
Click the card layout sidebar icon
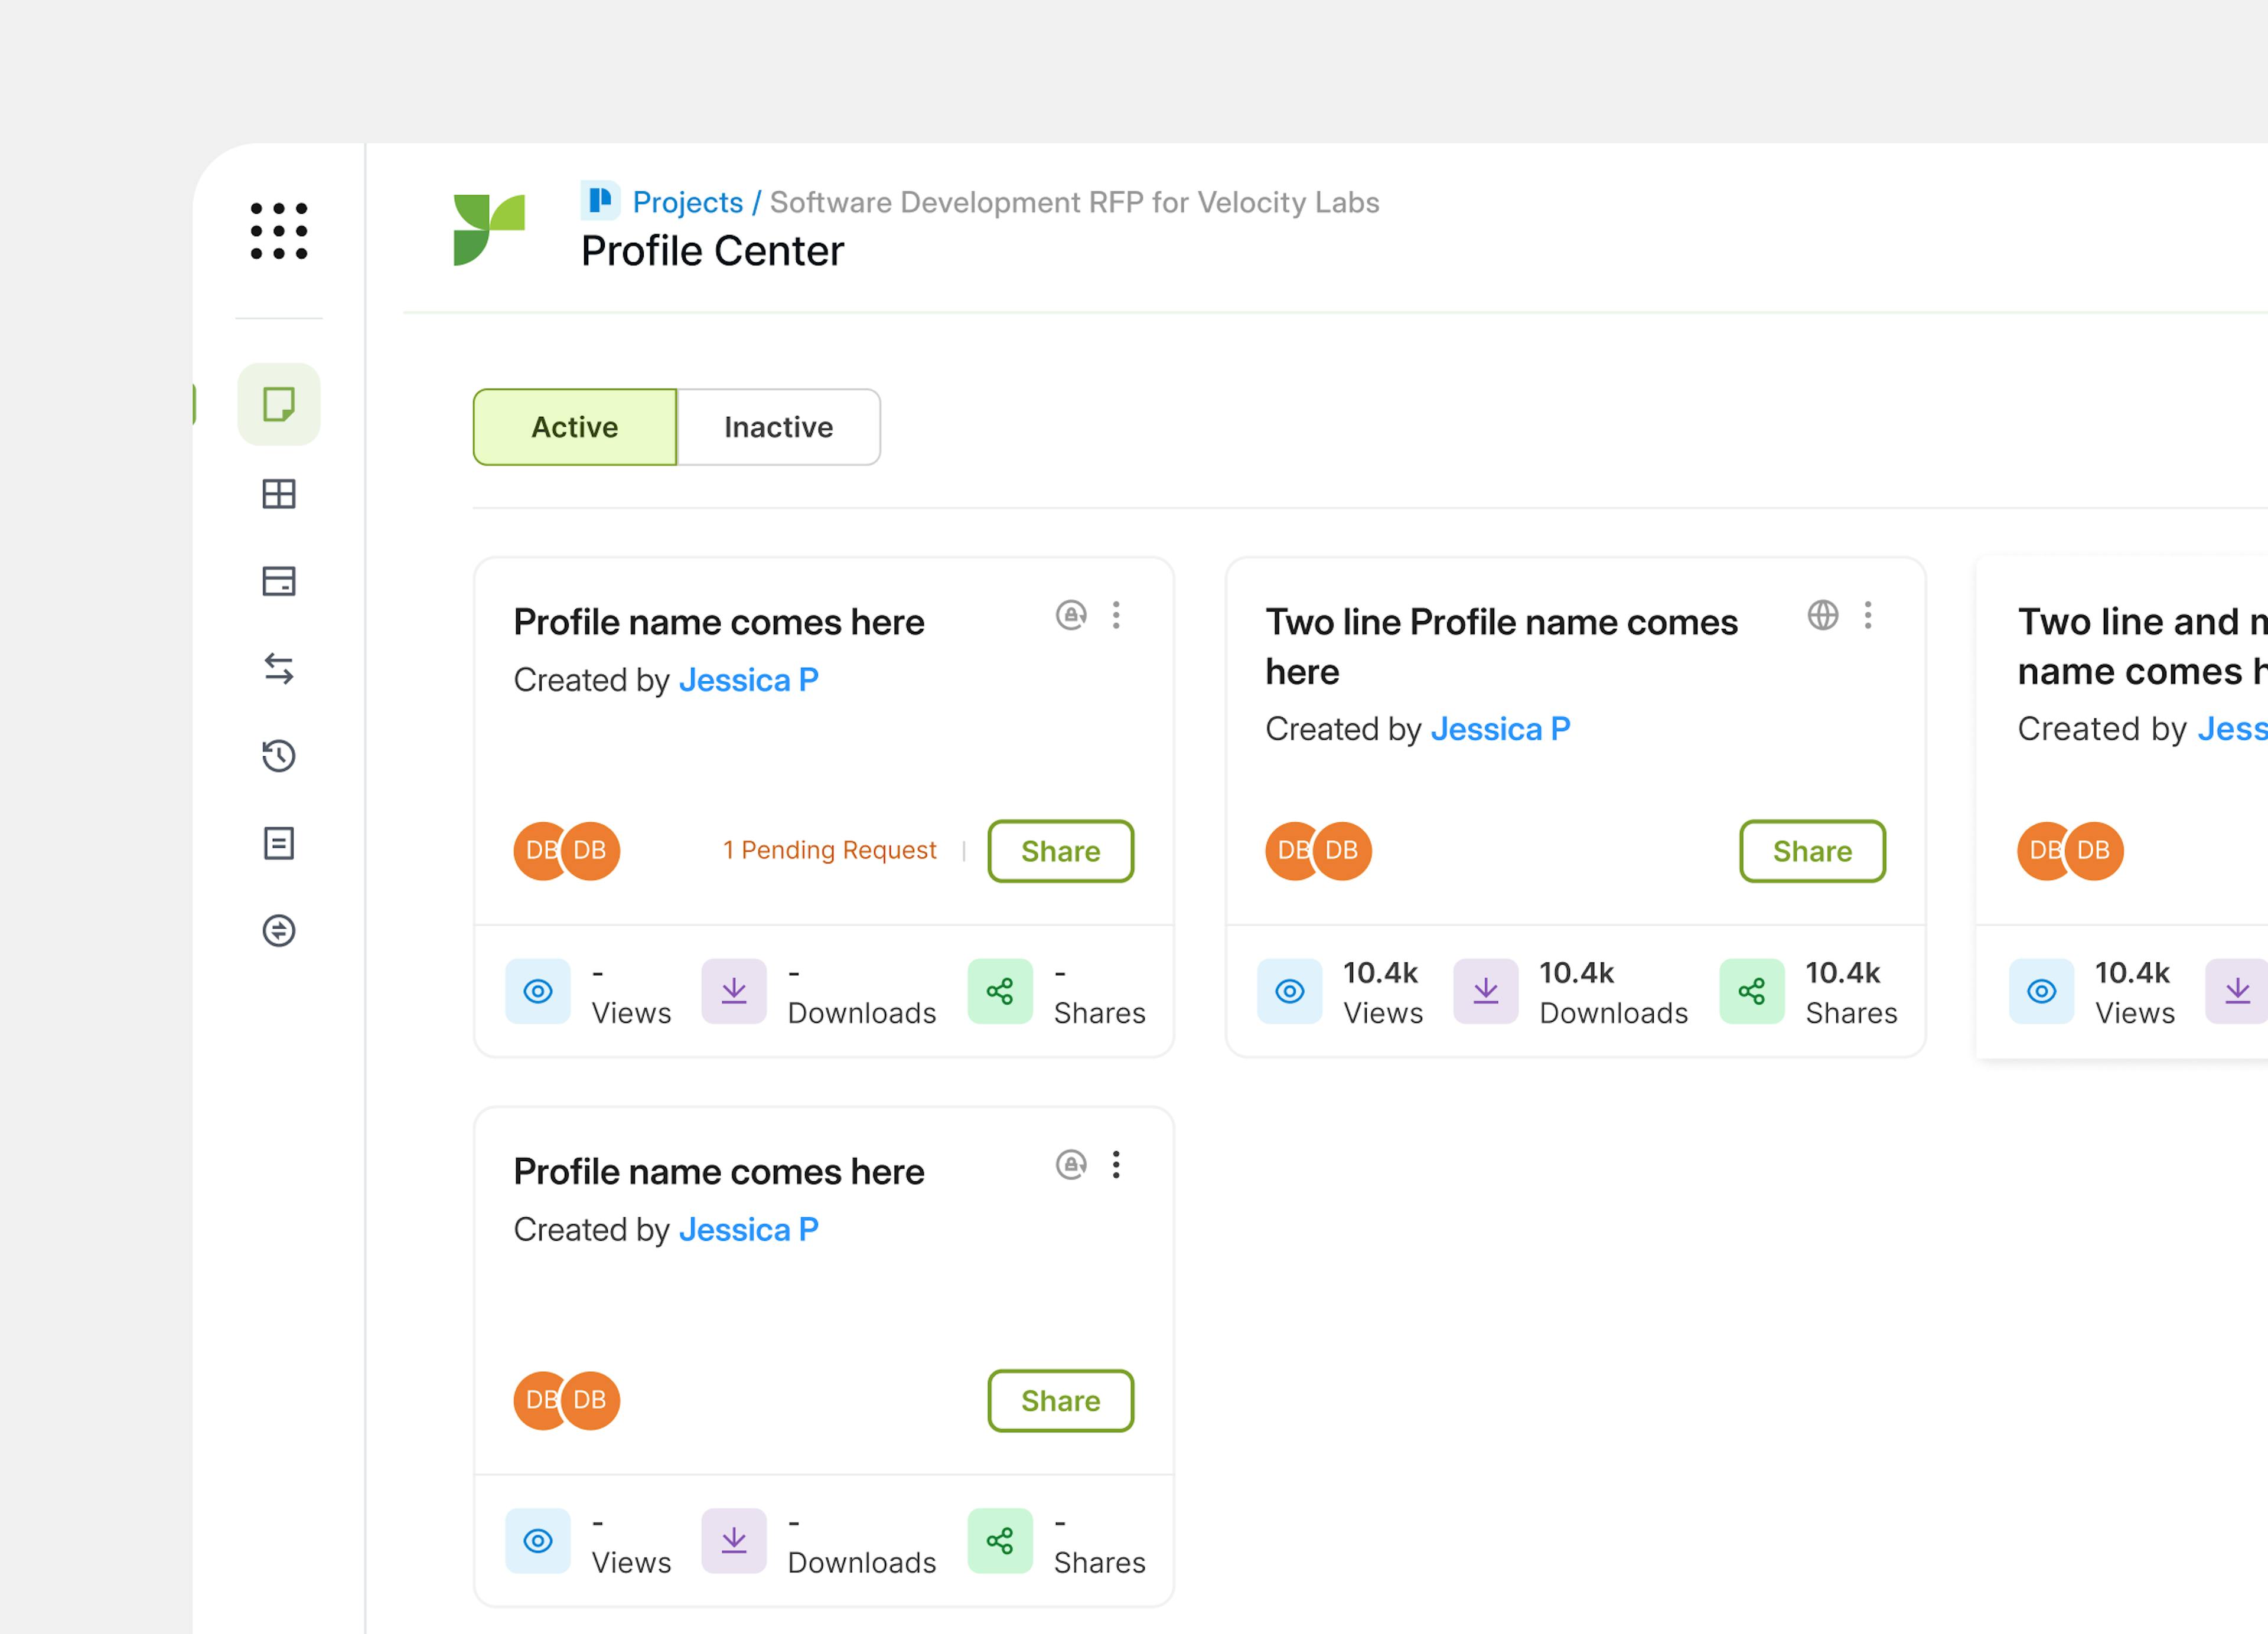tap(279, 581)
